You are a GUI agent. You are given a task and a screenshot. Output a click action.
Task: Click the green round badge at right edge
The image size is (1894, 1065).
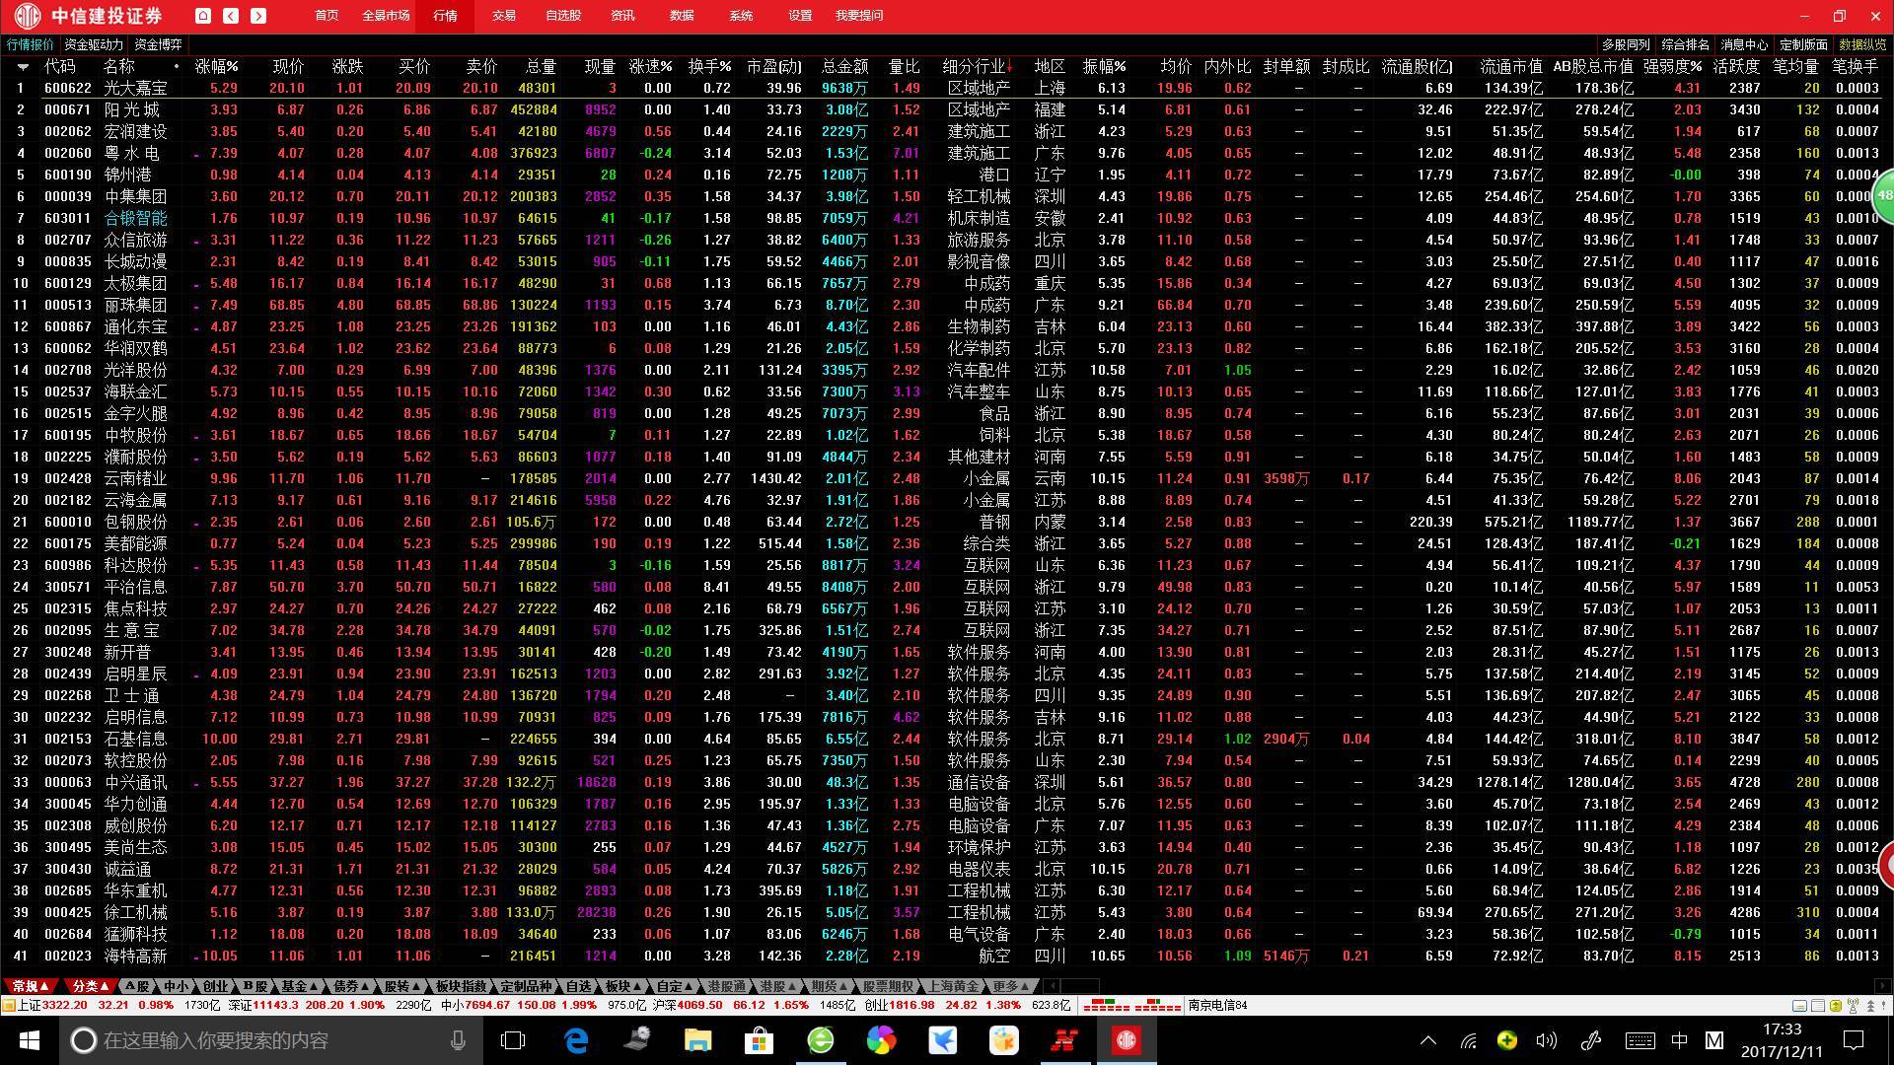point(1884,195)
